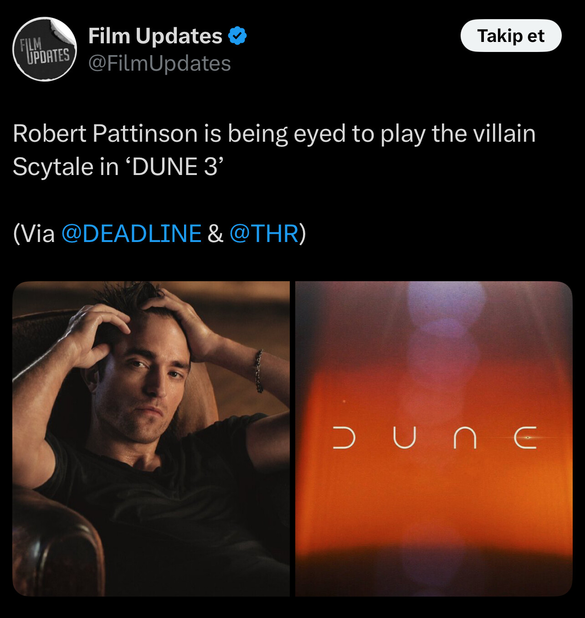Open the orange DUNE poster image
Screen dimensions: 585x618
434,438
